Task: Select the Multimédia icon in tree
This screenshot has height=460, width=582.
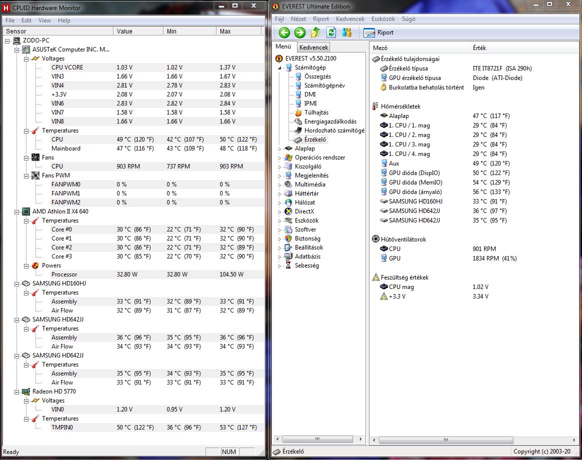Action: coord(288,184)
